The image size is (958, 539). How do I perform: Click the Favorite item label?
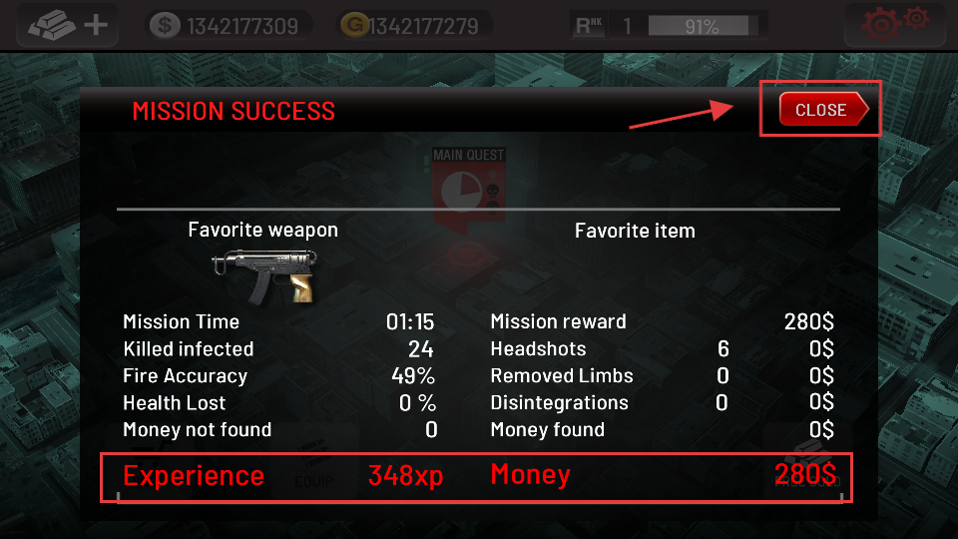coord(635,231)
